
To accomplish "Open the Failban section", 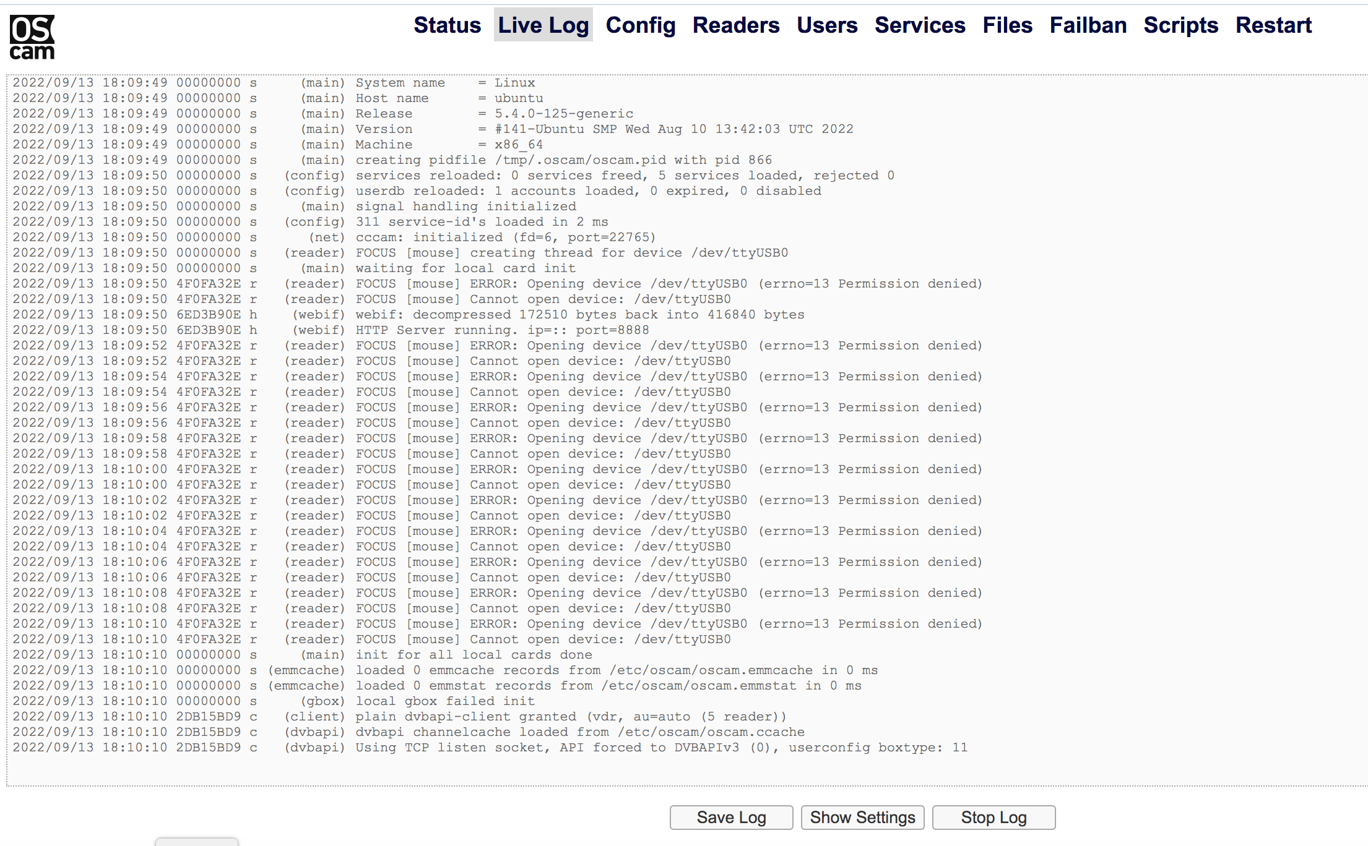I will [1088, 25].
